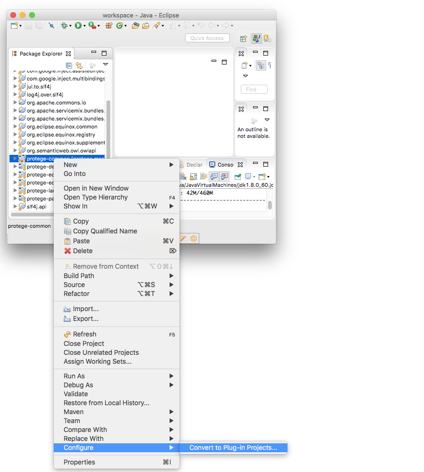Image resolution: width=424 pixels, height=472 pixels.
Task: Click the Pin Console icon
Action: pos(238,176)
